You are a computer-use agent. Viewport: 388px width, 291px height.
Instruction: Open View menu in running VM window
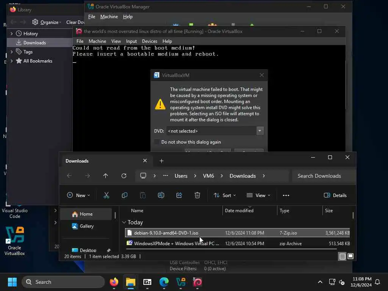pyautogui.click(x=116, y=41)
